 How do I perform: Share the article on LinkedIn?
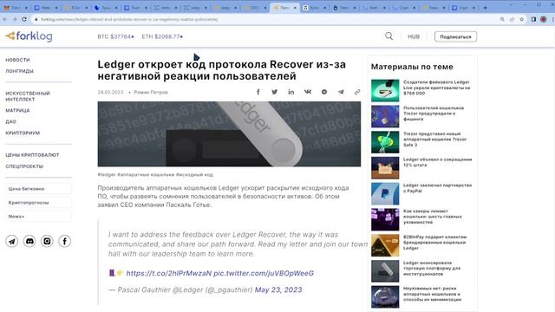coord(291,92)
